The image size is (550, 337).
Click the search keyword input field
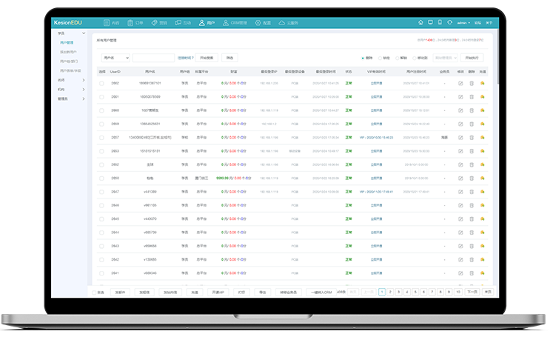click(153, 57)
